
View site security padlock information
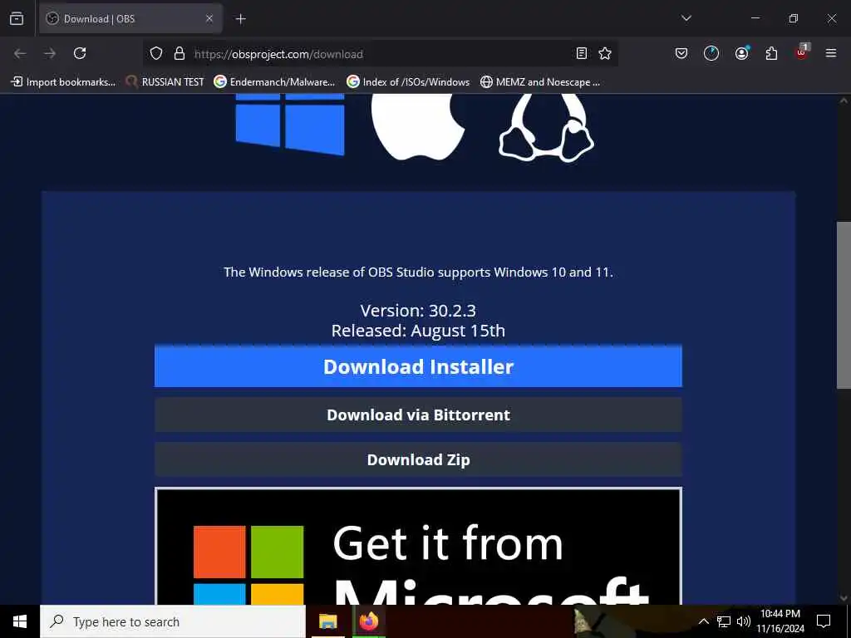pyautogui.click(x=180, y=53)
